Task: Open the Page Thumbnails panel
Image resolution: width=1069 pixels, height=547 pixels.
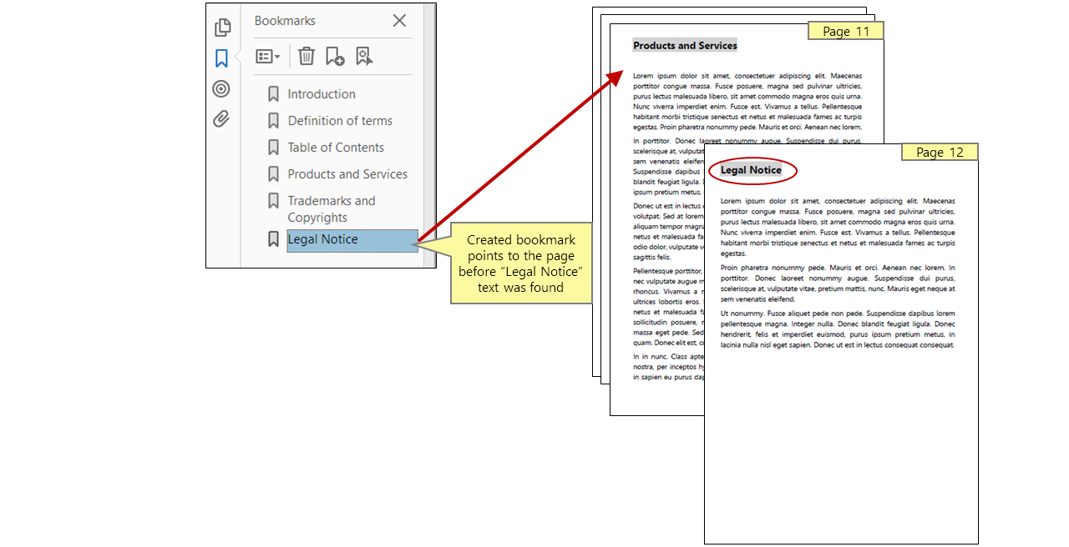Action: 222,28
